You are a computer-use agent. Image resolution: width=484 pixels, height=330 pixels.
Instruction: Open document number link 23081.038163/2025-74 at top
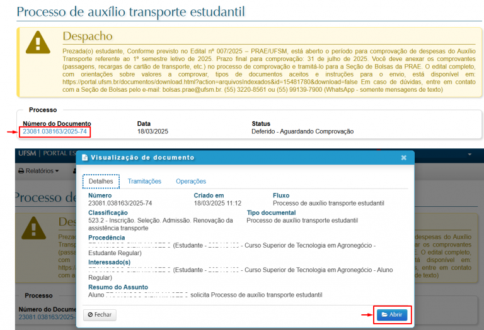click(x=55, y=131)
